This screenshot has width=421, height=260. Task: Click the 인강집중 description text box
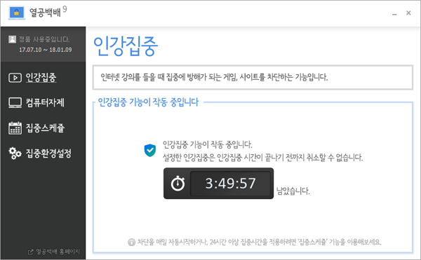(x=253, y=77)
